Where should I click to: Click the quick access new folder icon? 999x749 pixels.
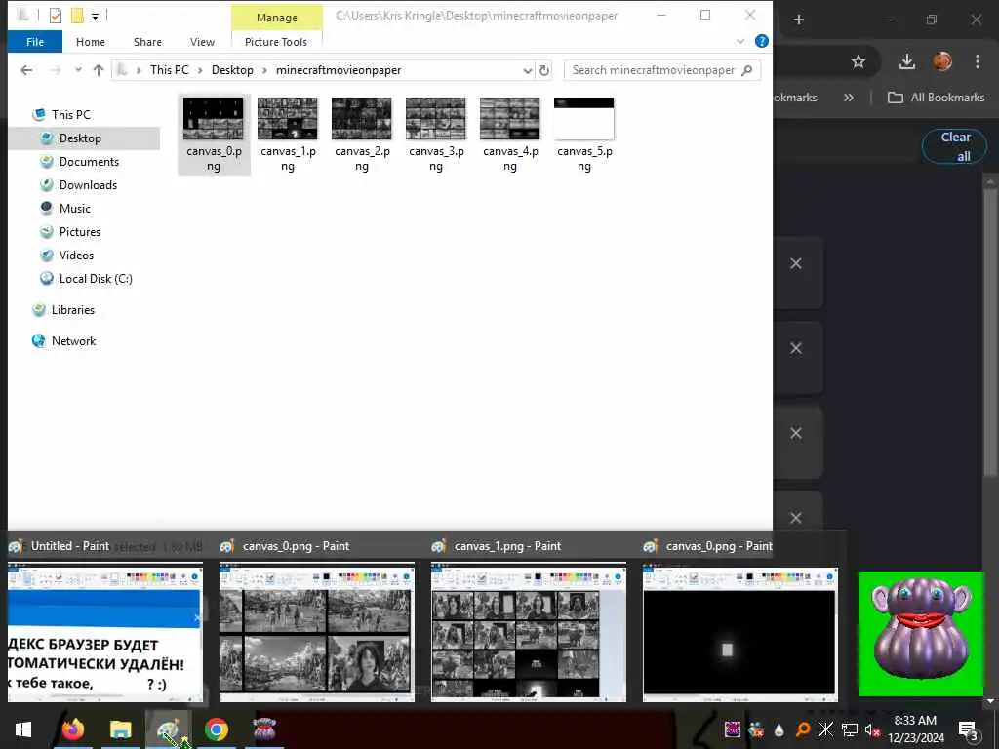[x=77, y=15]
